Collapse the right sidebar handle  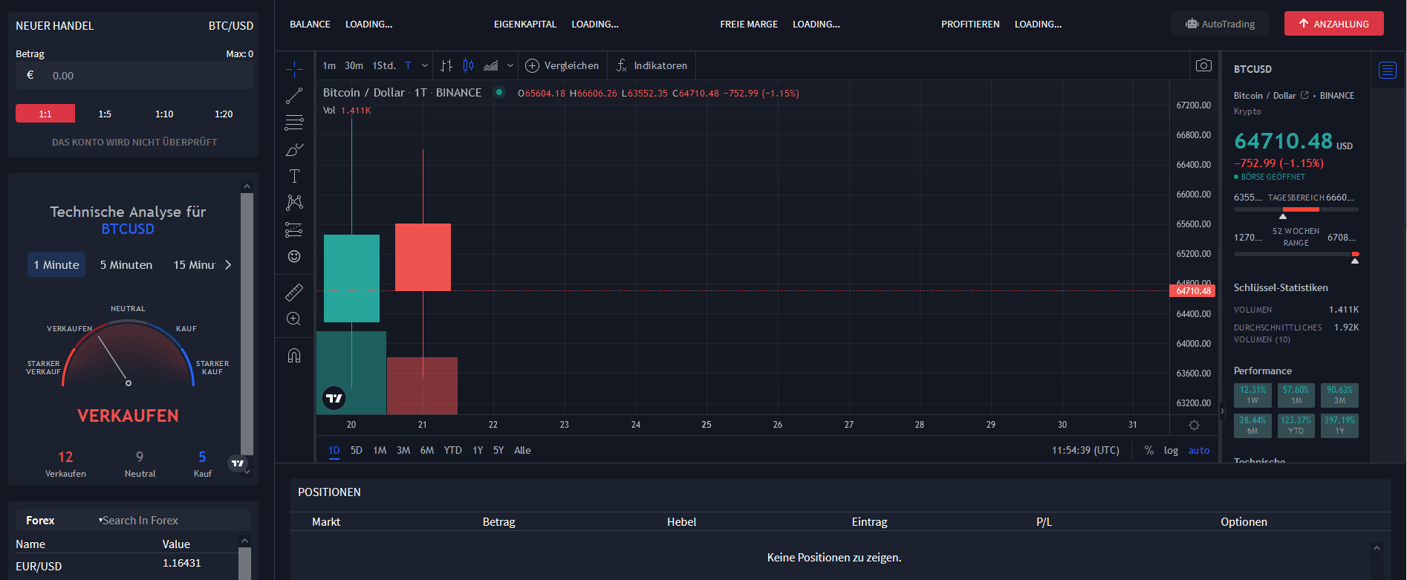click(1222, 410)
